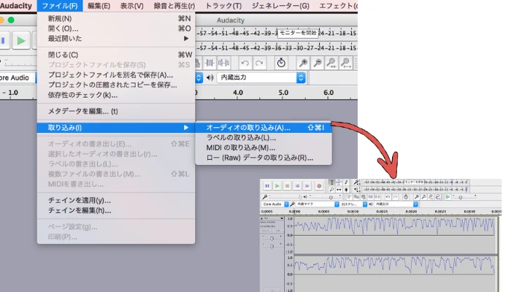Image resolution: width=511 pixels, height=292 pixels.
Task: Click Skip to Start in small window
Action: tap(297, 185)
